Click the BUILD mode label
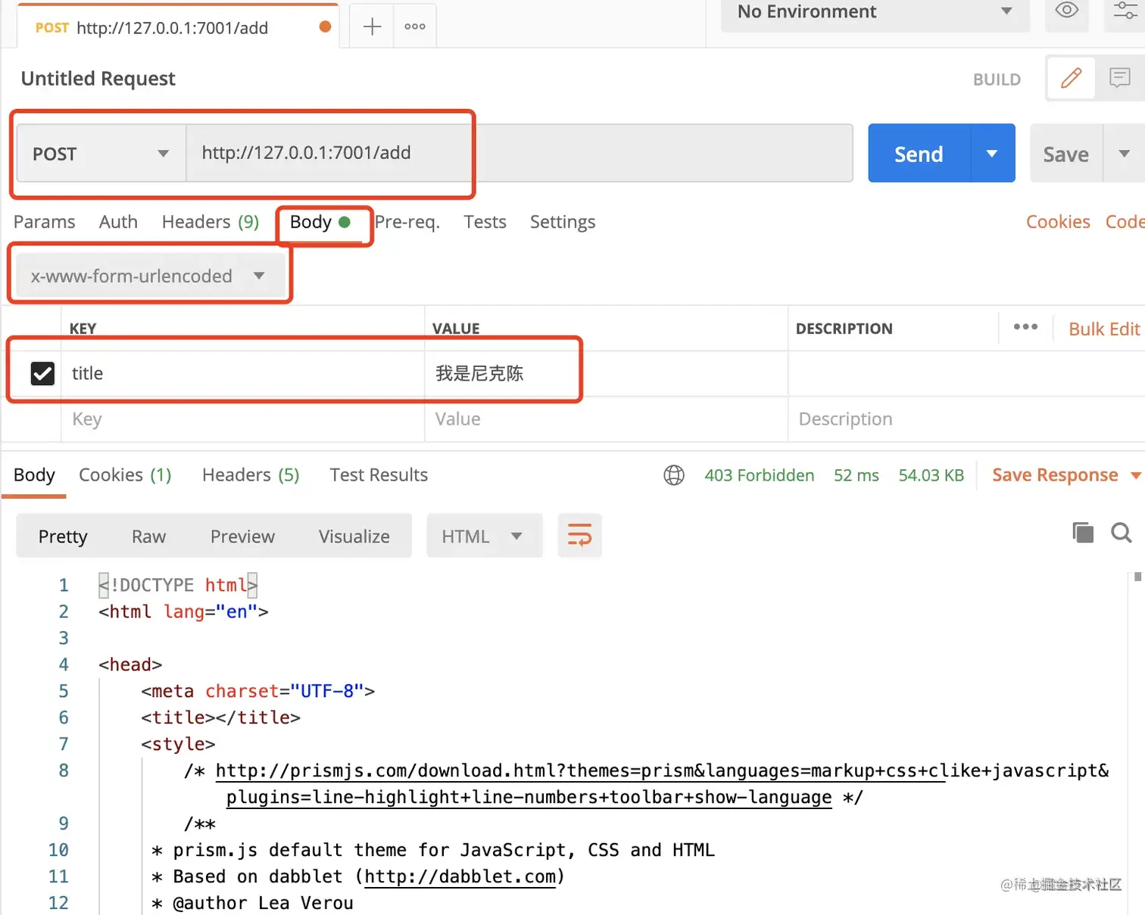 point(997,79)
